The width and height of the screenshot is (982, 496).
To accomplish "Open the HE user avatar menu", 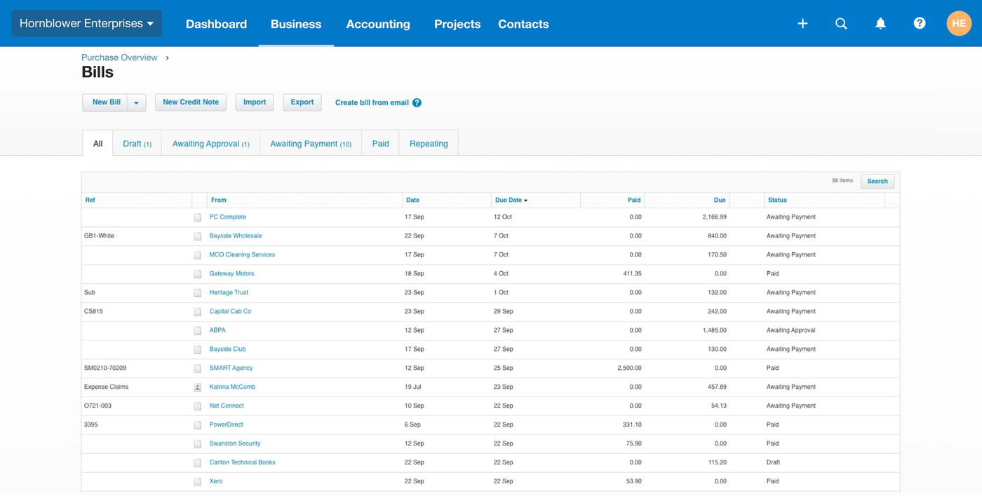I will coord(959,23).
